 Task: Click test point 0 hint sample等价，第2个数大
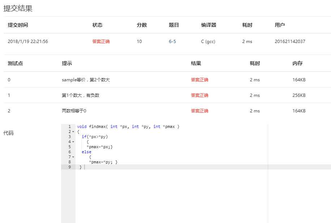[86, 80]
